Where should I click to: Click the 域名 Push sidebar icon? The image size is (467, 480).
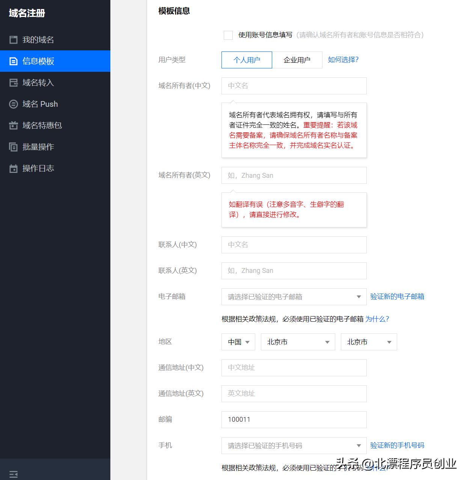tap(13, 104)
